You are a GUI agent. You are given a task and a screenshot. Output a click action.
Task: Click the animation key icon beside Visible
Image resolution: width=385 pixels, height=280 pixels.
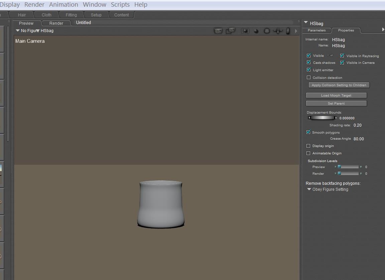tap(330, 55)
